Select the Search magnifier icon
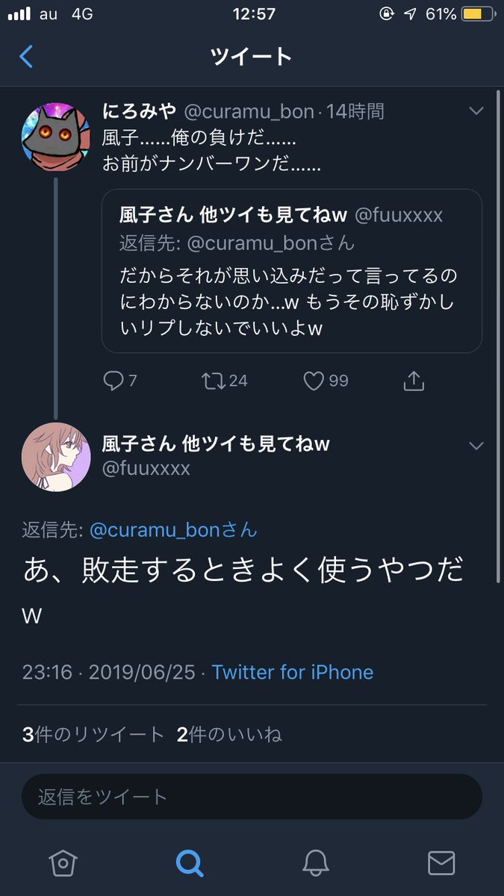The height and width of the screenshot is (896, 504). pyautogui.click(x=189, y=864)
